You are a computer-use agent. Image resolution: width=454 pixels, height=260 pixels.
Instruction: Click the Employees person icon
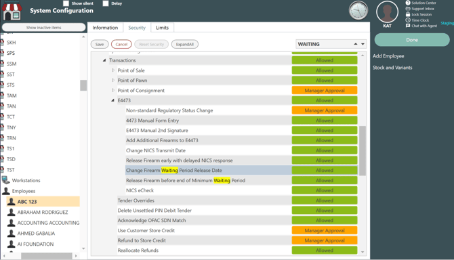[x=6, y=191]
